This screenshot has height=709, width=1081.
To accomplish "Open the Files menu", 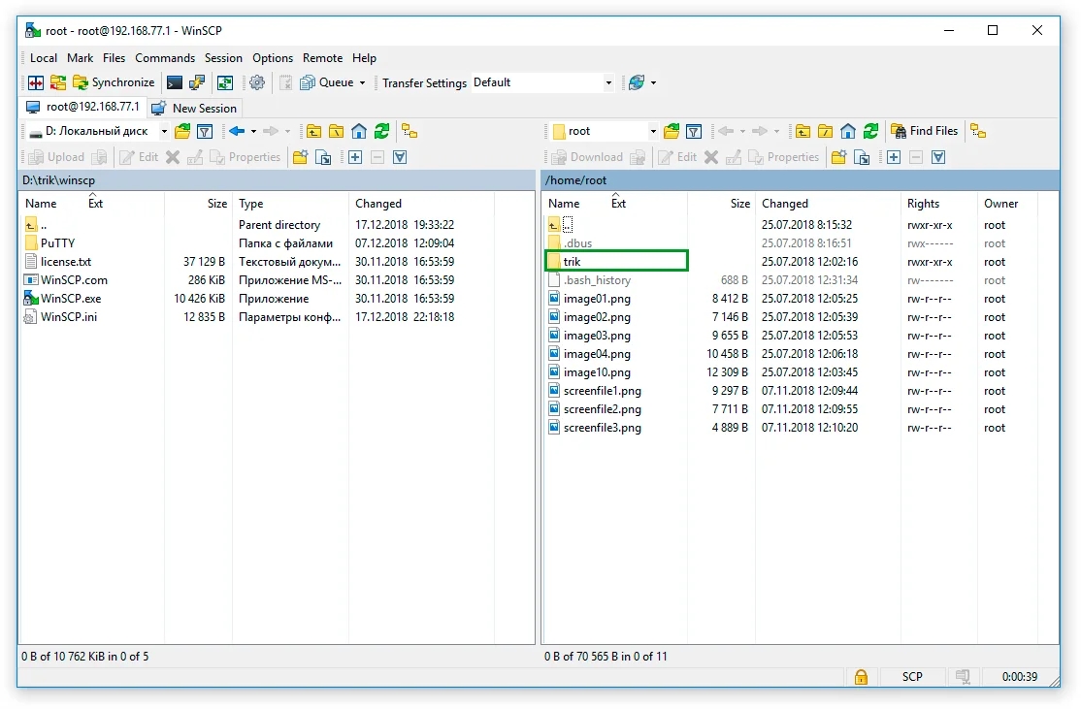I will 114,58.
